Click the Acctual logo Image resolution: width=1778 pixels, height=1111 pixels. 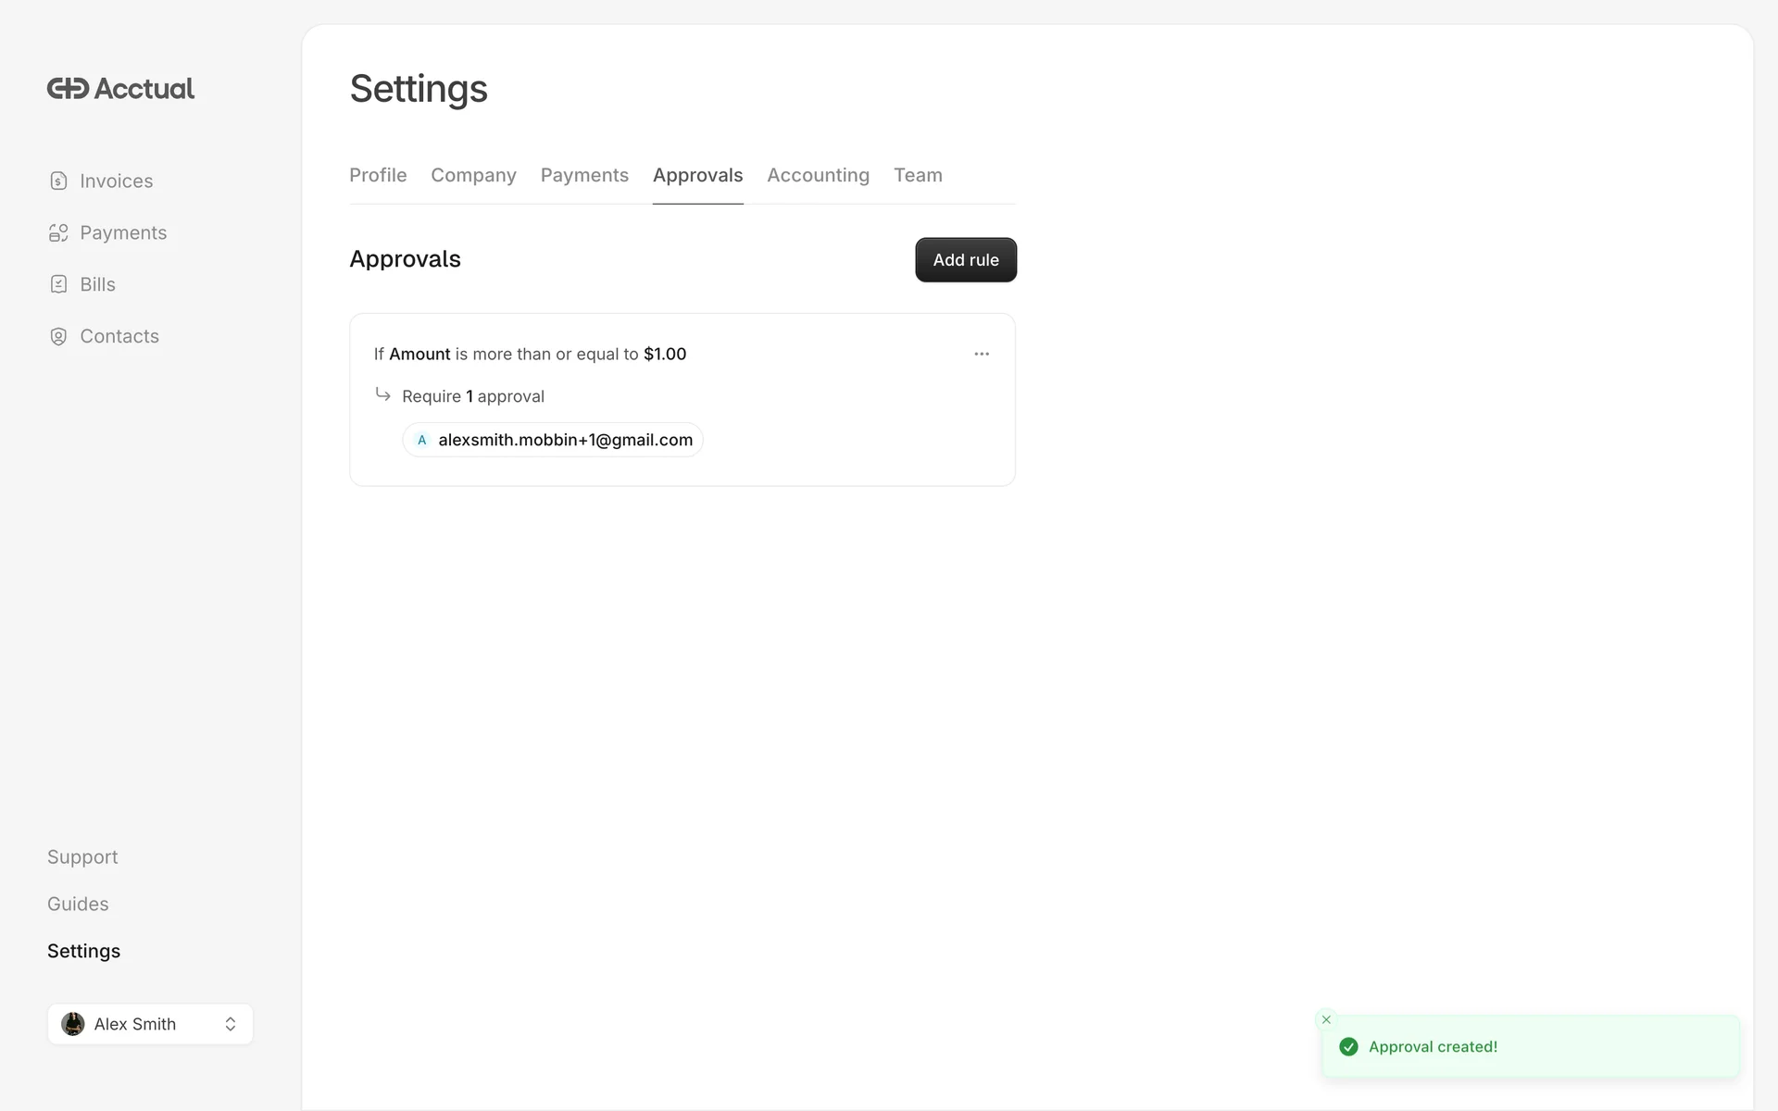120,89
